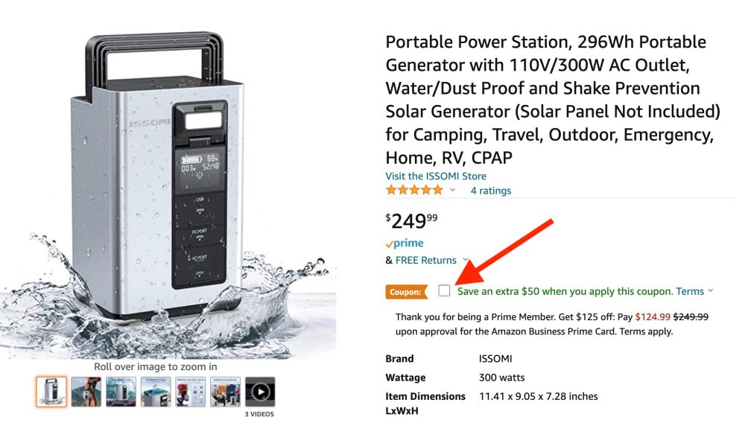745x423 pixels.
Task: Click the Prime logo badge
Action: click(x=405, y=244)
